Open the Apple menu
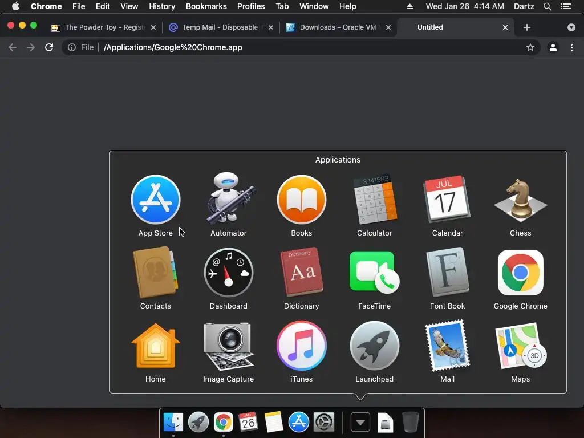This screenshot has width=584, height=438. click(x=15, y=6)
